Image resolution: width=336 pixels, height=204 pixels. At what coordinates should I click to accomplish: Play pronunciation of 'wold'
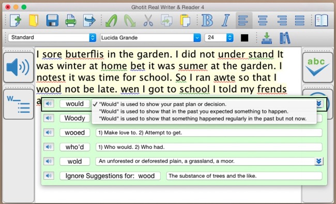[x=49, y=161]
